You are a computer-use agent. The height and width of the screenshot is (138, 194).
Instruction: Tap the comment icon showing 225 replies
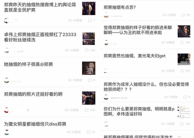86,110
